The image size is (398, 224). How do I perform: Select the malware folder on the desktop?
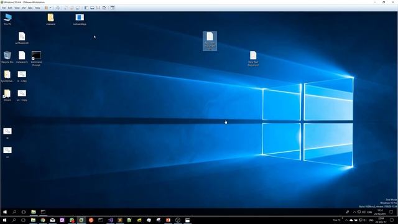50,19
